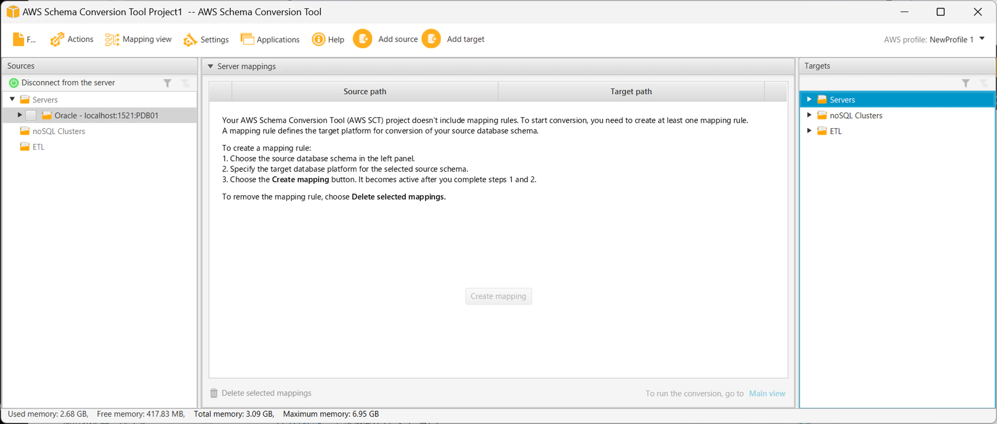Click the Target path column header
Image resolution: width=997 pixels, height=424 pixels.
click(x=631, y=92)
